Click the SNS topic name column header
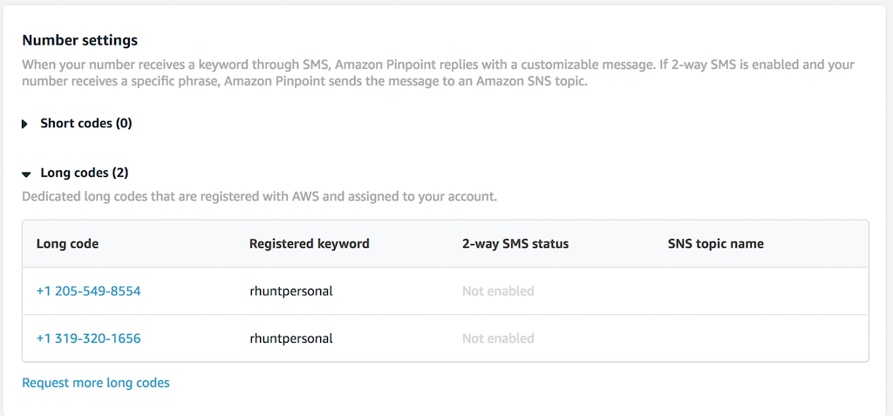Viewport: 893px width, 416px height. (x=715, y=244)
